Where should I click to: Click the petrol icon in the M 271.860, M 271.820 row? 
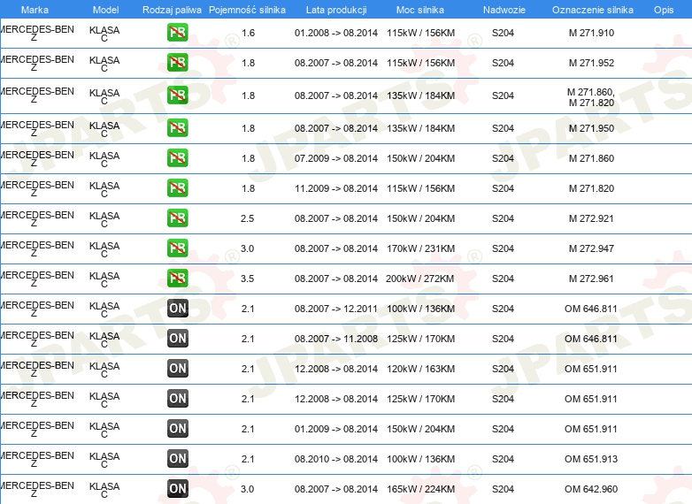[177, 95]
